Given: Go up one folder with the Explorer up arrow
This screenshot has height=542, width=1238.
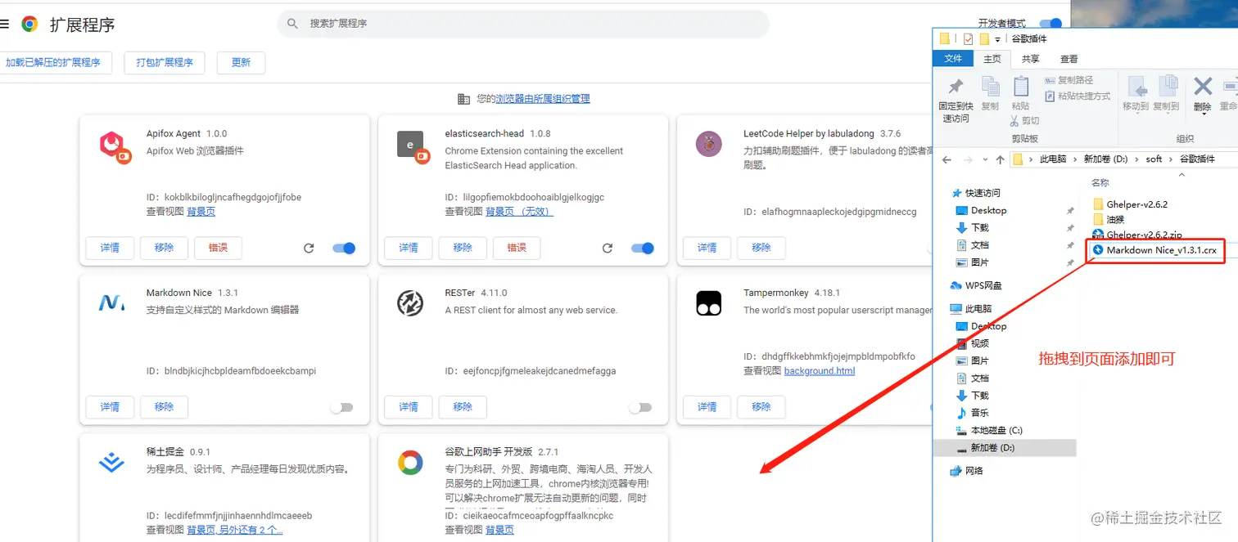Looking at the screenshot, I should pyautogui.click(x=1000, y=159).
